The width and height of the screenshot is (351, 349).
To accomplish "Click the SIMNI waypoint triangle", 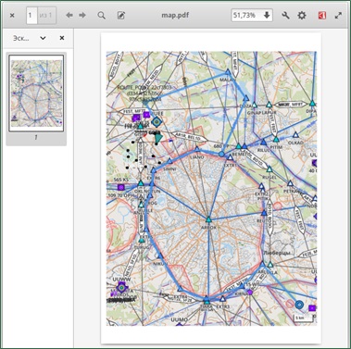I will [169, 161].
